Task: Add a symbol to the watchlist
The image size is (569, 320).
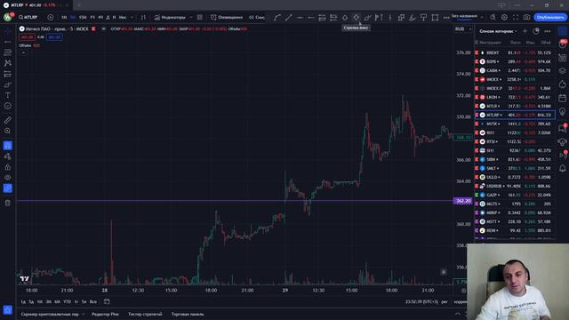Action: click(525, 31)
